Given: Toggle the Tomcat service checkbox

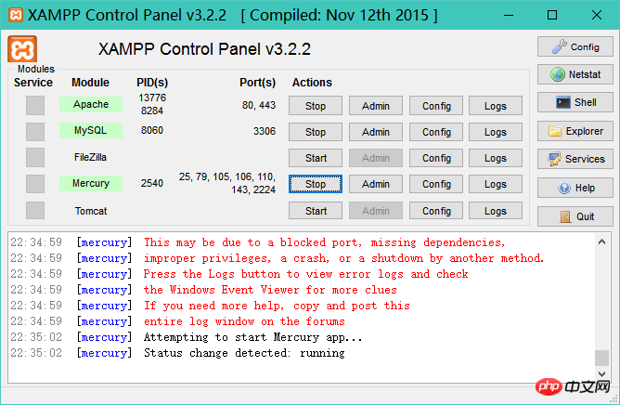Looking at the screenshot, I should pos(35,210).
